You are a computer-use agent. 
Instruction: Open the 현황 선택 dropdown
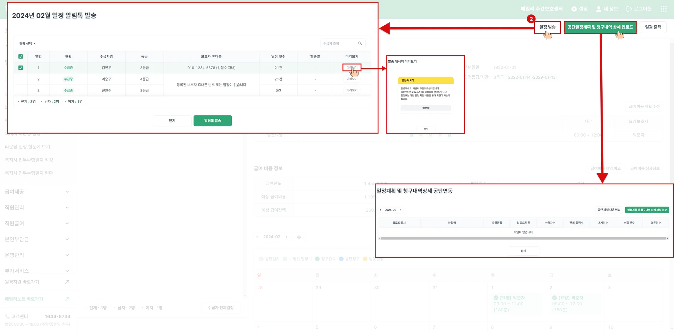point(27,43)
